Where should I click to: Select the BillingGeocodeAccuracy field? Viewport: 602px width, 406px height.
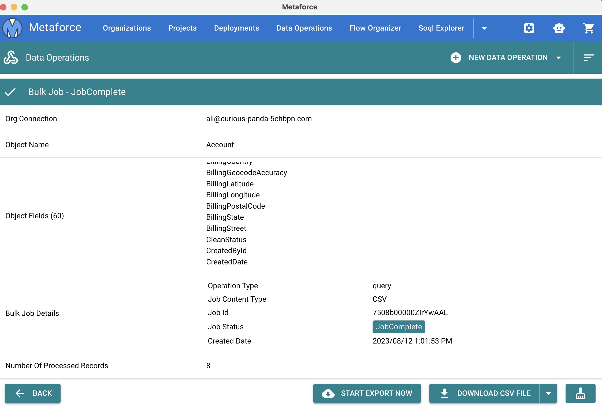coord(247,173)
